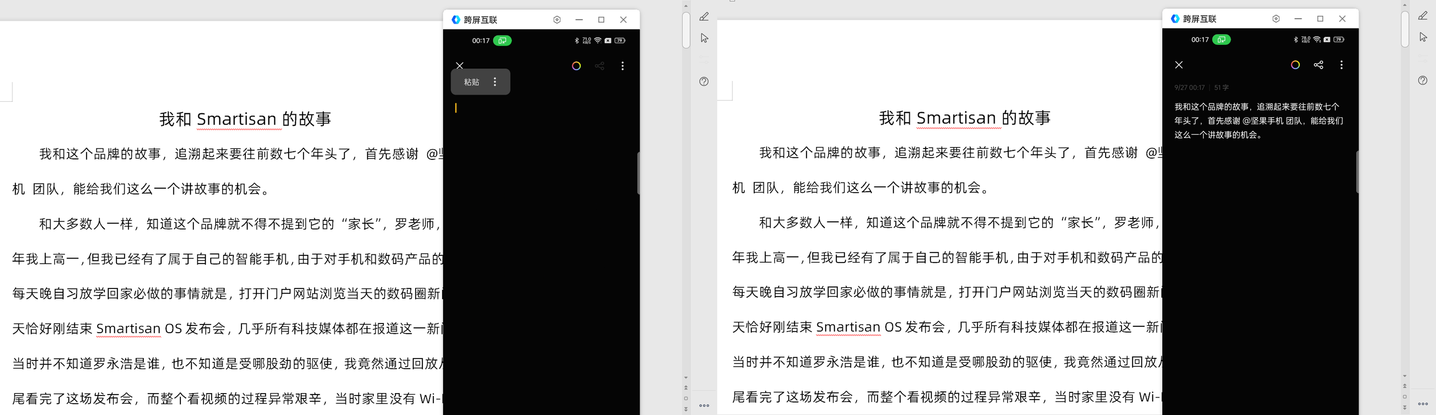This screenshot has width=1436, height=415.
Task: Open the three-dot overflow menu in the notes app
Action: (x=623, y=66)
